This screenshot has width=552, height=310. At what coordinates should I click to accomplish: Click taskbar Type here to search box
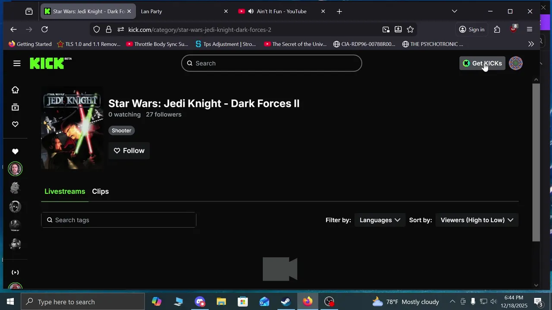pos(83,302)
